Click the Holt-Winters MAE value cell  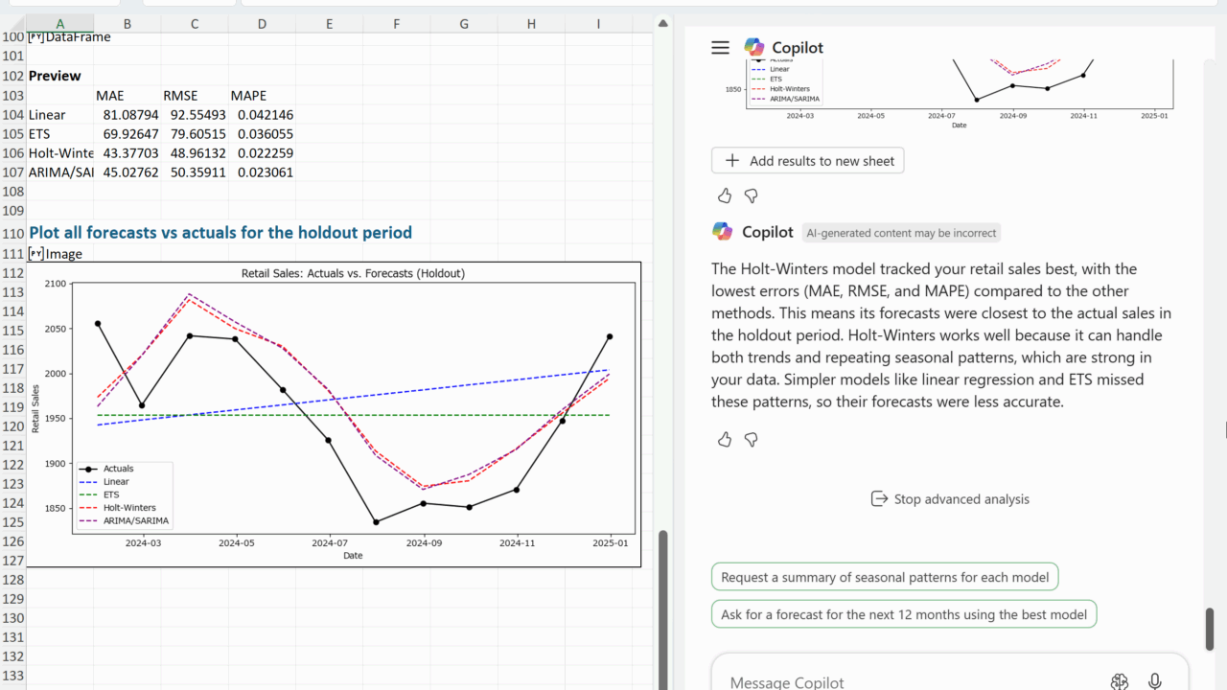coord(127,153)
